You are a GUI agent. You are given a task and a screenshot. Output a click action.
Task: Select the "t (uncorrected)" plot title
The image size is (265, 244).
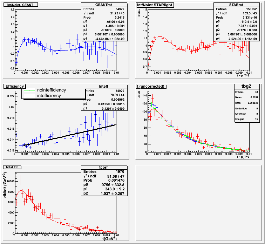(152, 86)
